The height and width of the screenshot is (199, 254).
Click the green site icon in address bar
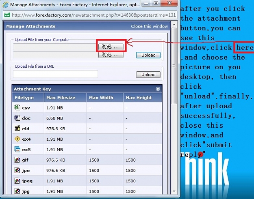(7, 15)
